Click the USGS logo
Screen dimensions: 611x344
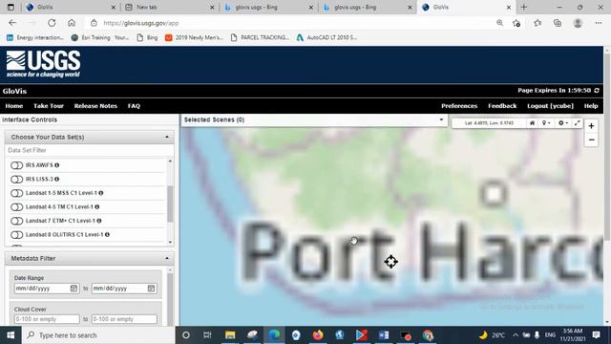coord(43,64)
